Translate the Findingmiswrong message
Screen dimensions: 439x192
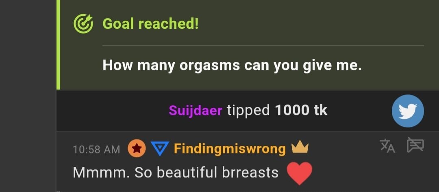click(387, 146)
